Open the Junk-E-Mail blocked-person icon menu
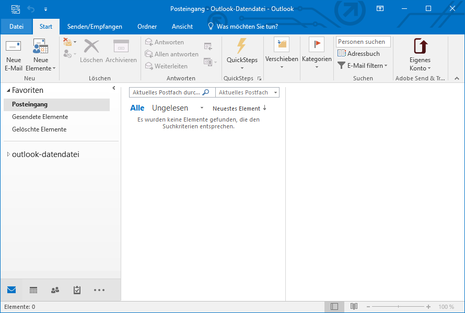 [x=69, y=54]
